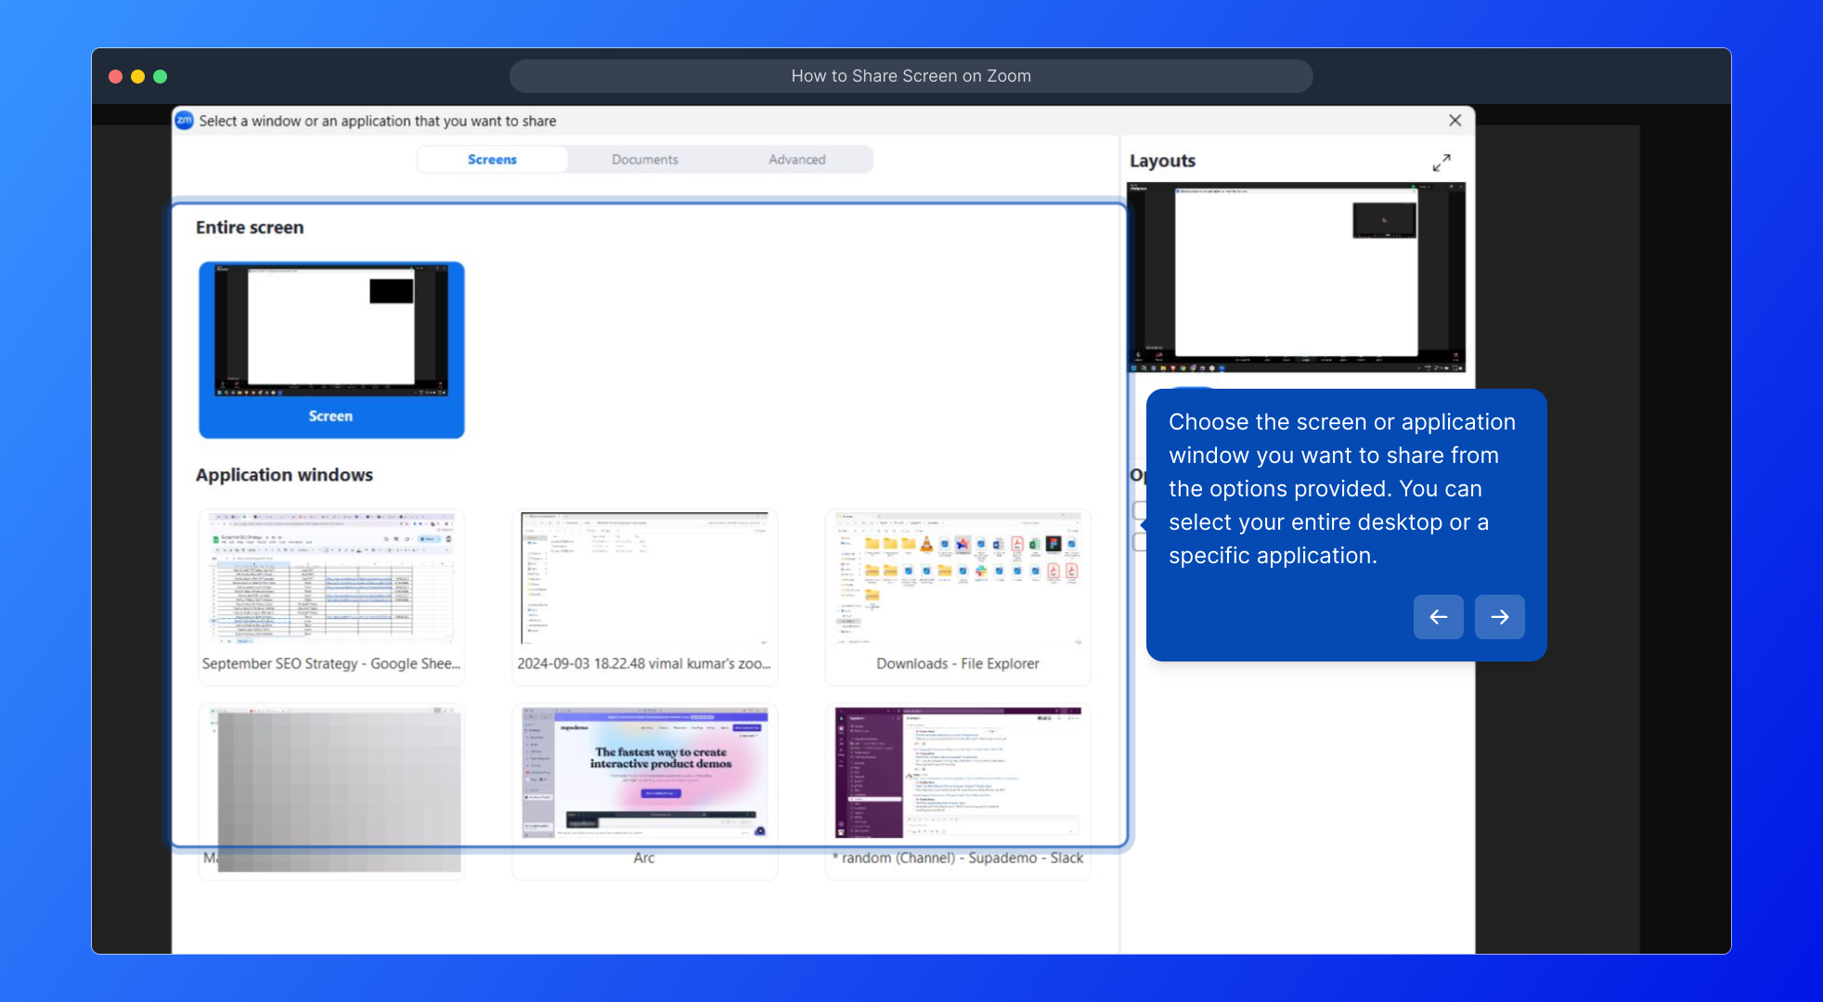Click the How to Share Screen title bar
The width and height of the screenshot is (1823, 1002).
pos(911,76)
